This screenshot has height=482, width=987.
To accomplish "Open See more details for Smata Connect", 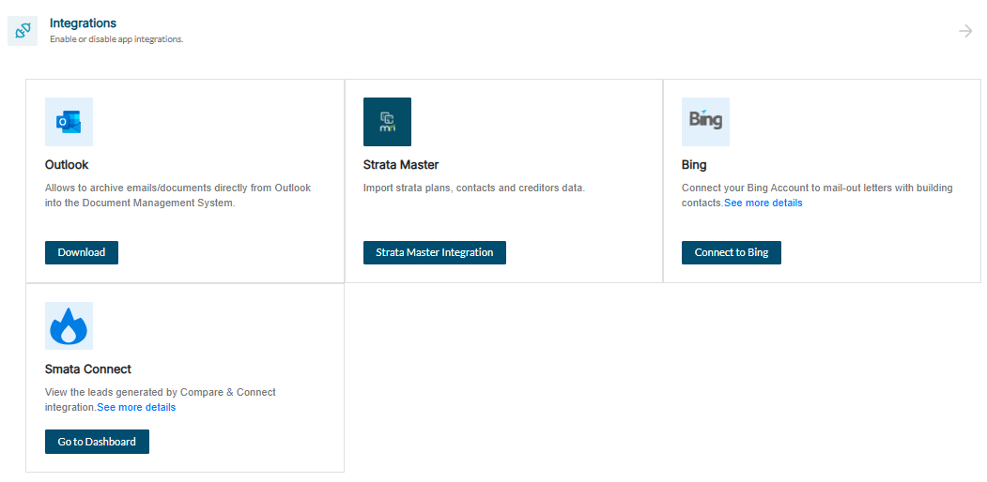I will (x=136, y=407).
